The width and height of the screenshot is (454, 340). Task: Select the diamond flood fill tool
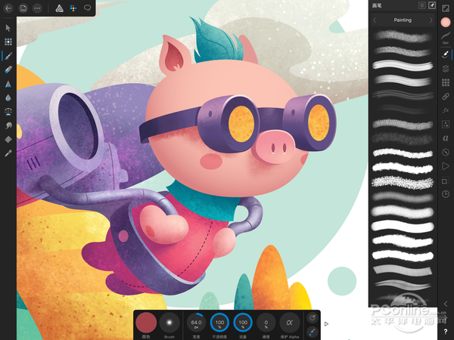(8, 139)
